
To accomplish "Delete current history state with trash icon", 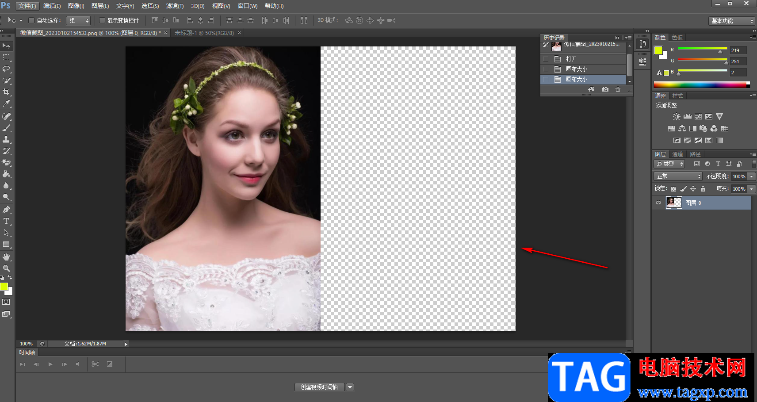I will [618, 89].
